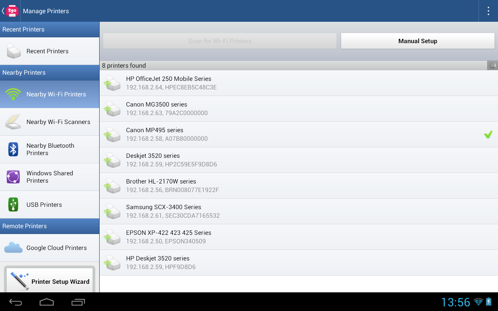Tap the Android recent apps button
Image resolution: width=498 pixels, height=311 pixels.
[x=78, y=302]
